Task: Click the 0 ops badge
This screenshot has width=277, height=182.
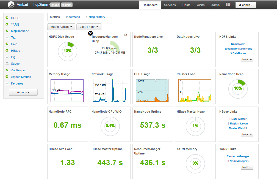Action: coord(55,5)
